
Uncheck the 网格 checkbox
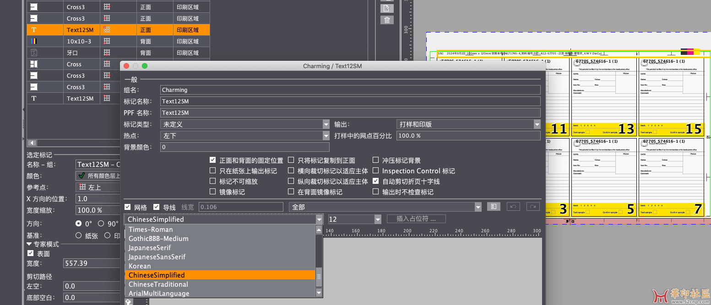click(127, 207)
